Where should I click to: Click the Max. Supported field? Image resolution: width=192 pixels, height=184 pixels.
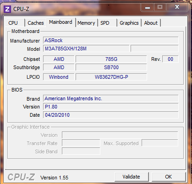click(160, 143)
